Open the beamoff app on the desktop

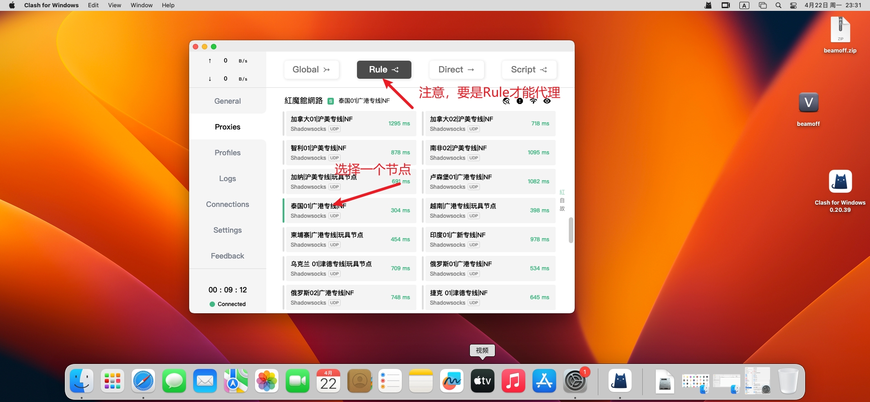[x=808, y=103]
